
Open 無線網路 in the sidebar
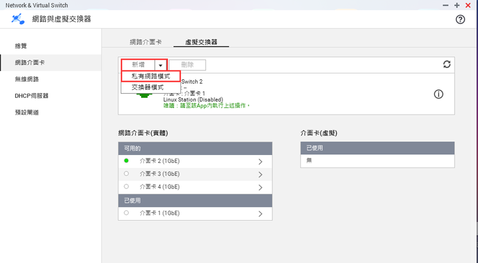click(x=27, y=79)
